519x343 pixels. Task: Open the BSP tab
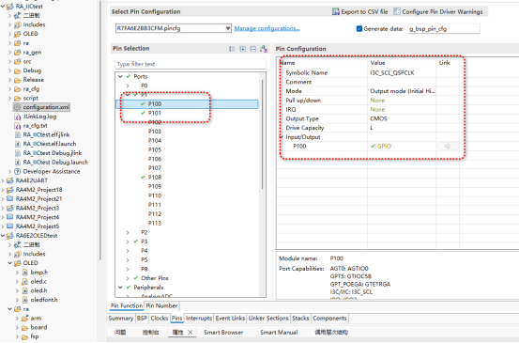click(142, 319)
